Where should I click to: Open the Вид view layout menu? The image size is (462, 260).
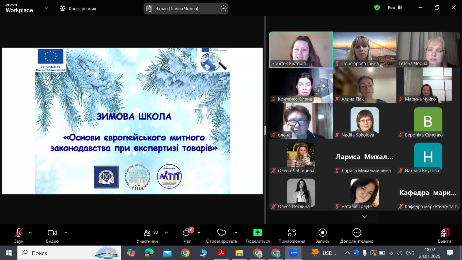(x=395, y=8)
